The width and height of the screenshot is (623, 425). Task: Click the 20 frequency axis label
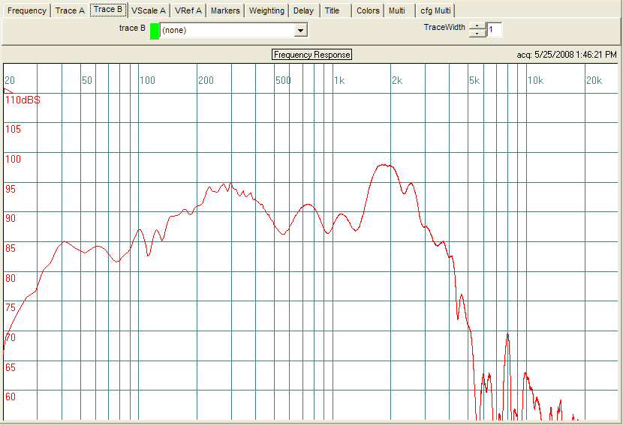tap(10, 80)
